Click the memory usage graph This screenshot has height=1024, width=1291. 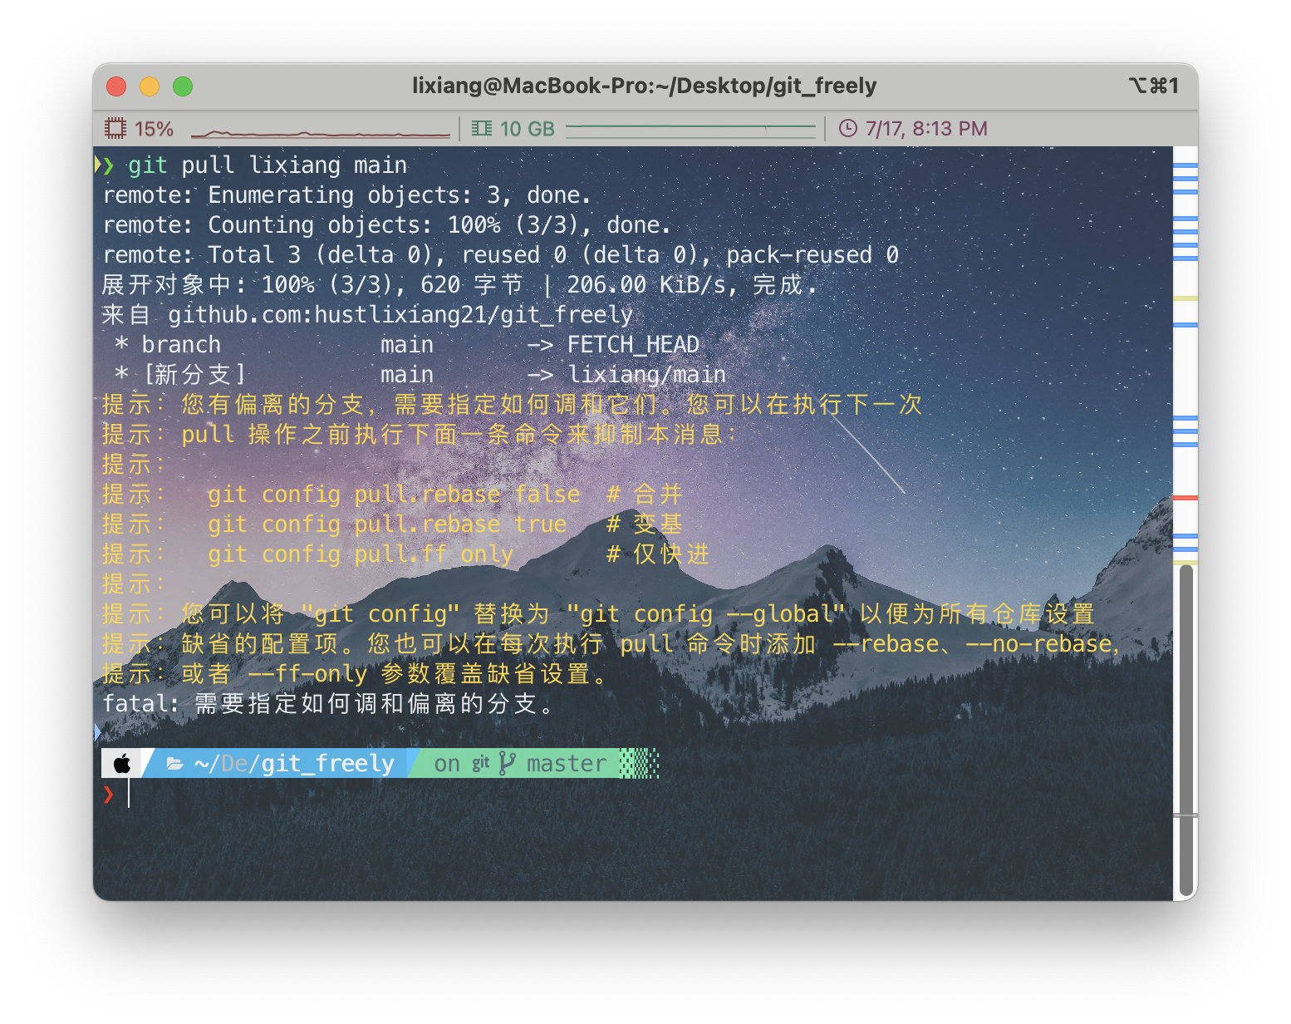click(691, 130)
